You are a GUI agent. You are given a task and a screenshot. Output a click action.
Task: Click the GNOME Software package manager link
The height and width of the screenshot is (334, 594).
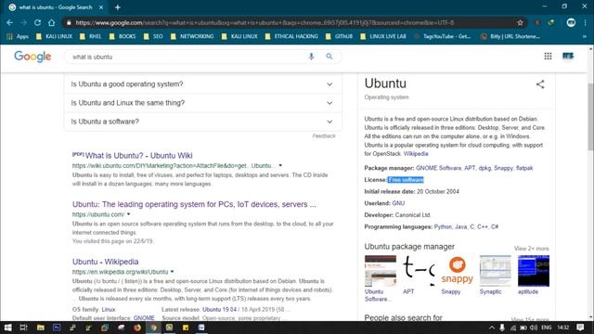(x=438, y=168)
